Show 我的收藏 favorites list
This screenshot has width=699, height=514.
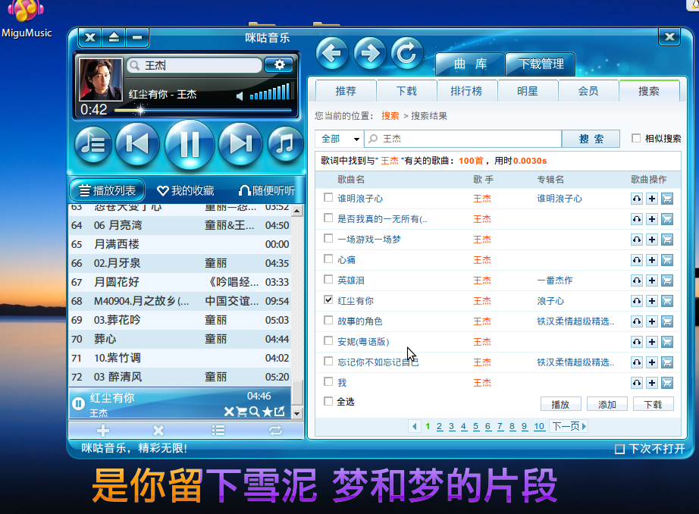(x=186, y=191)
